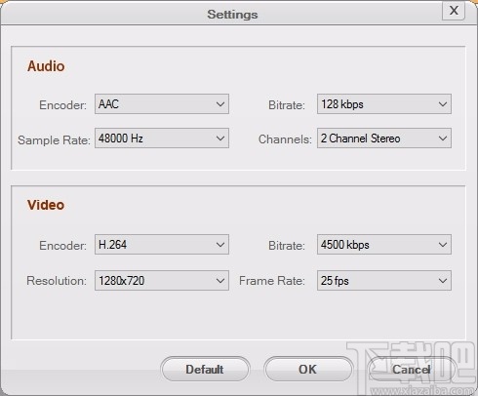Open the Video Encoder dropdown showing H.264
Screen dimensions: 478x396
[x=162, y=245]
